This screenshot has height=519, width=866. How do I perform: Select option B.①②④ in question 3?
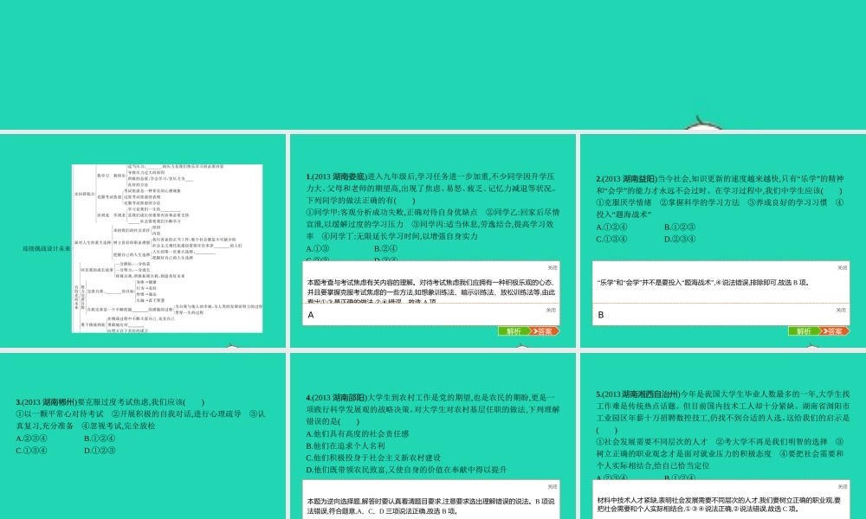pyautogui.click(x=100, y=439)
